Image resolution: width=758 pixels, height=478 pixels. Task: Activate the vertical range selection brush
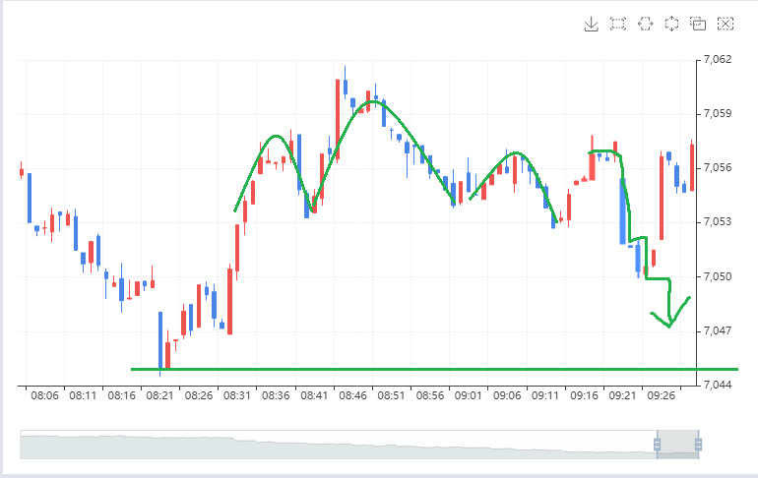[x=671, y=24]
